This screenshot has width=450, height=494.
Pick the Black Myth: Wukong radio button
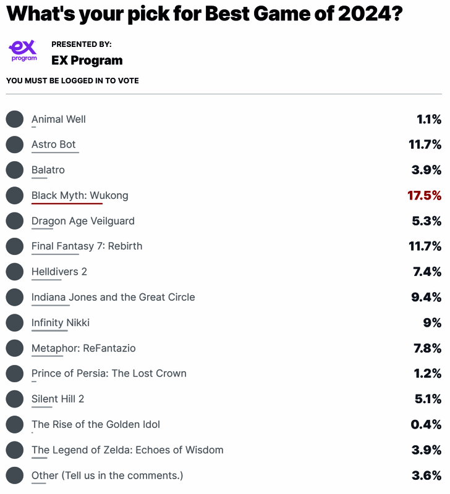15,196
